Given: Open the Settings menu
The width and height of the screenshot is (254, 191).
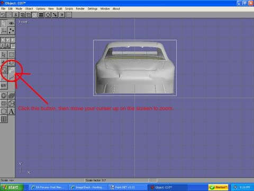Looking at the screenshot, I should (x=93, y=8).
